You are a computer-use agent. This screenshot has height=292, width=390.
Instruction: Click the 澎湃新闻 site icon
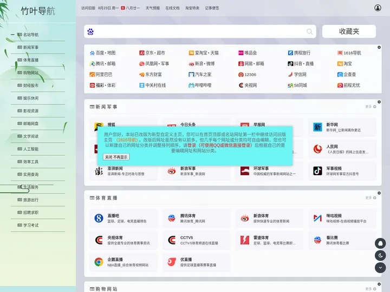(99, 171)
